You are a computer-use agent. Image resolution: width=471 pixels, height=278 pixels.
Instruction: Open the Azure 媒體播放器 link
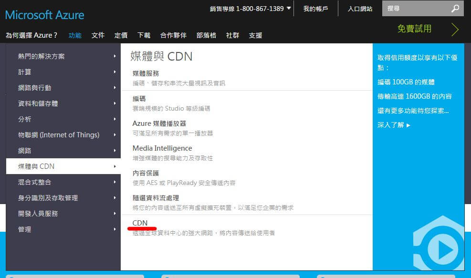[159, 124]
